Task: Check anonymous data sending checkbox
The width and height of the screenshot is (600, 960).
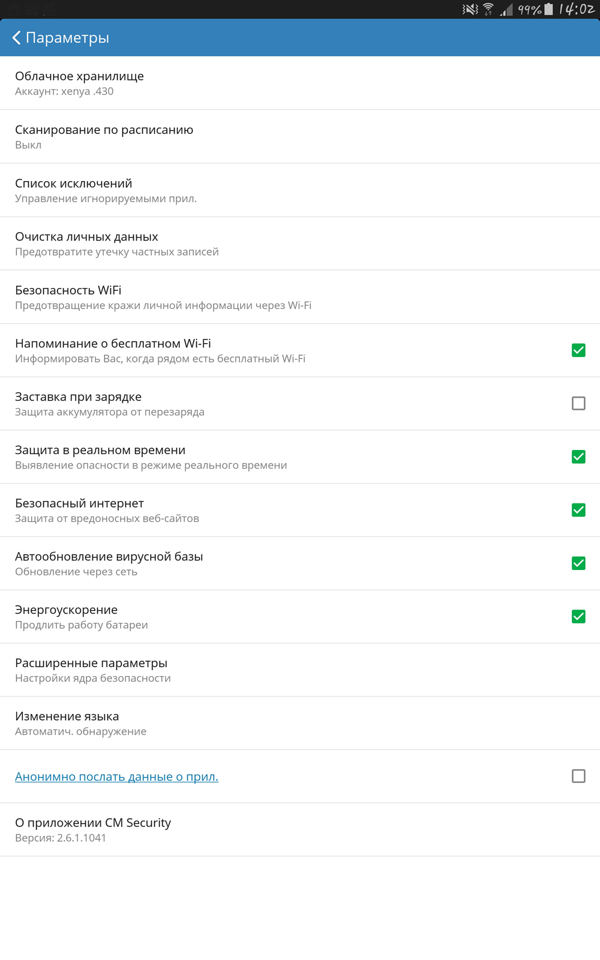Action: tap(578, 776)
